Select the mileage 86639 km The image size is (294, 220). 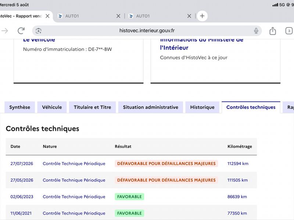coord(237,197)
